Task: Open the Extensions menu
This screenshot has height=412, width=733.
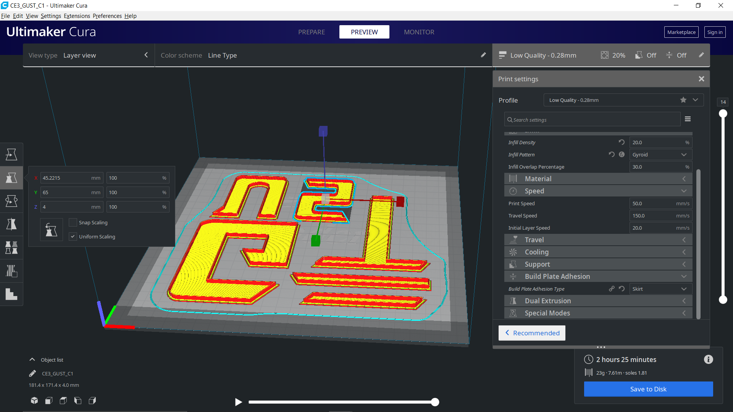Action: click(77, 16)
